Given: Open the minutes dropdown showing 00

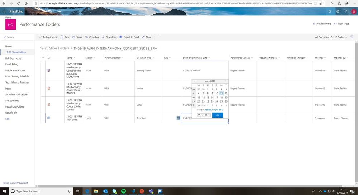Looking at the screenshot, I should click(x=207, y=115).
